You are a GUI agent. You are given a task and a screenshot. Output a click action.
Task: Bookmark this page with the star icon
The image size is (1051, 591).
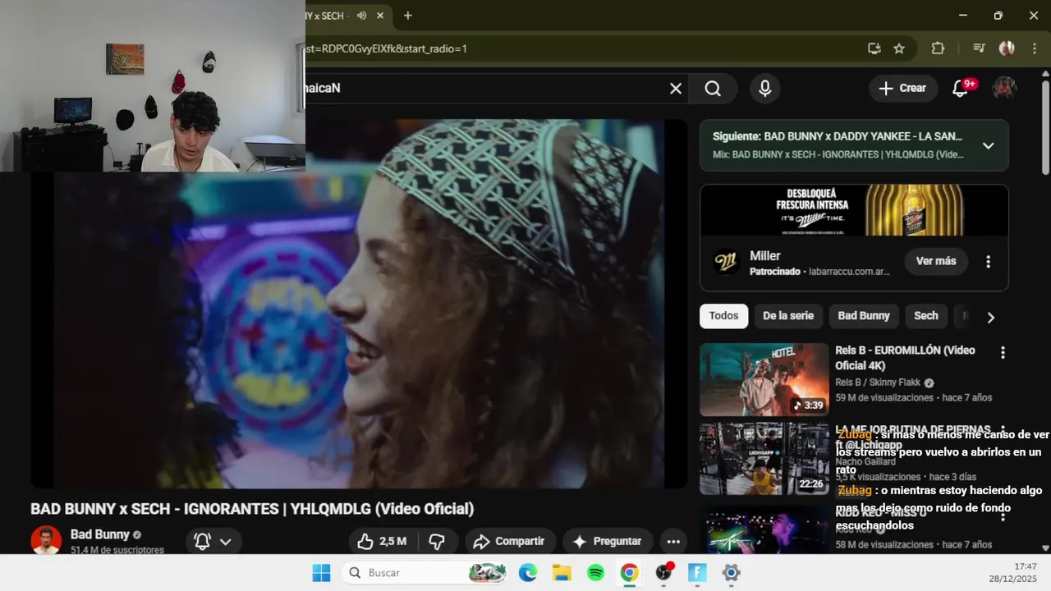coord(899,48)
